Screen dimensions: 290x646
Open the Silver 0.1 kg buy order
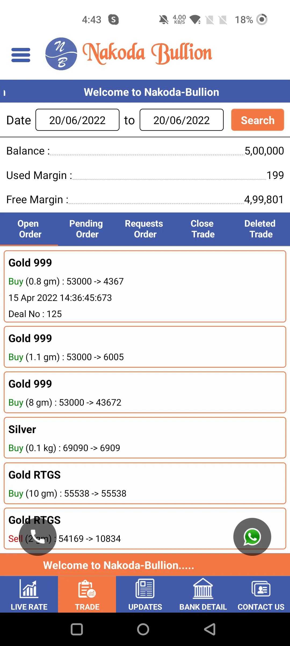pyautogui.click(x=145, y=438)
